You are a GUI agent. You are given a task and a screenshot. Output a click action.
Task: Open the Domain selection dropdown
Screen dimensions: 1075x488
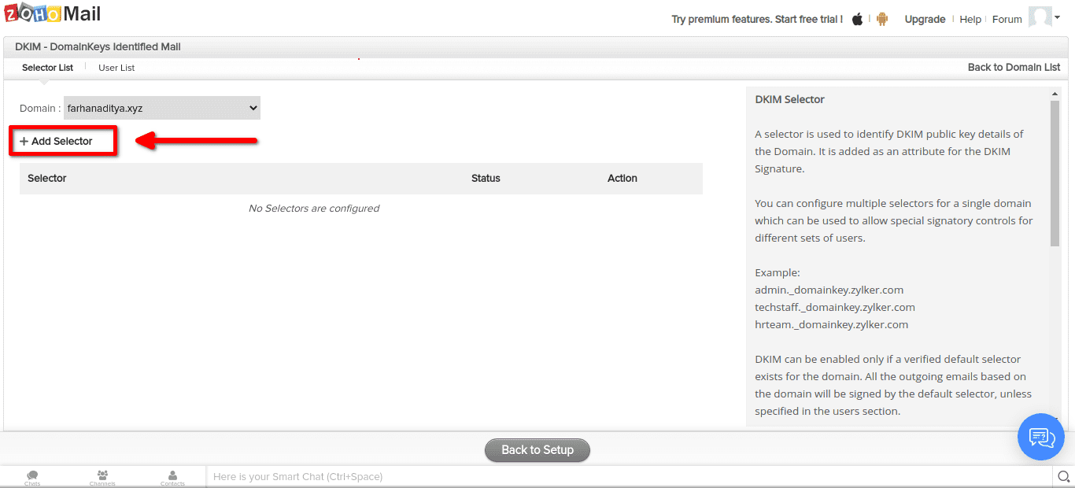(x=161, y=108)
